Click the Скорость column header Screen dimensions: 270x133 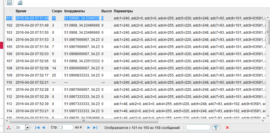pyautogui.click(x=57, y=11)
